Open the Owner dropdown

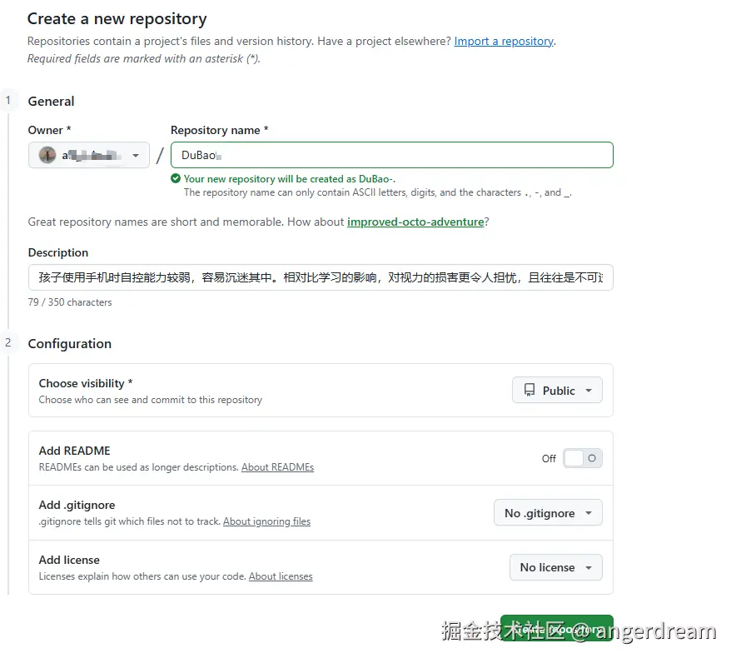[89, 155]
